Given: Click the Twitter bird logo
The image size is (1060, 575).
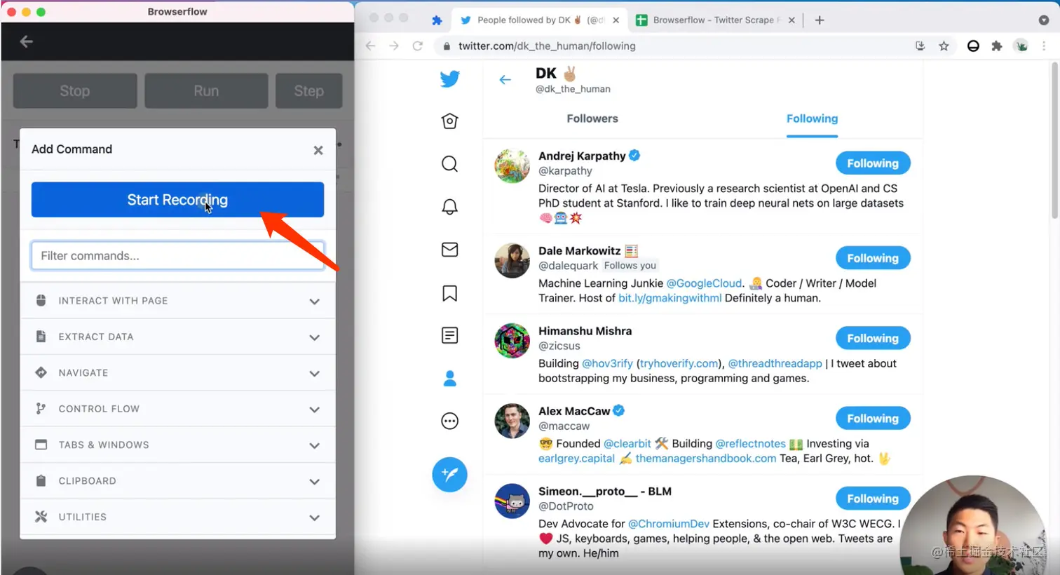Looking at the screenshot, I should pyautogui.click(x=450, y=79).
